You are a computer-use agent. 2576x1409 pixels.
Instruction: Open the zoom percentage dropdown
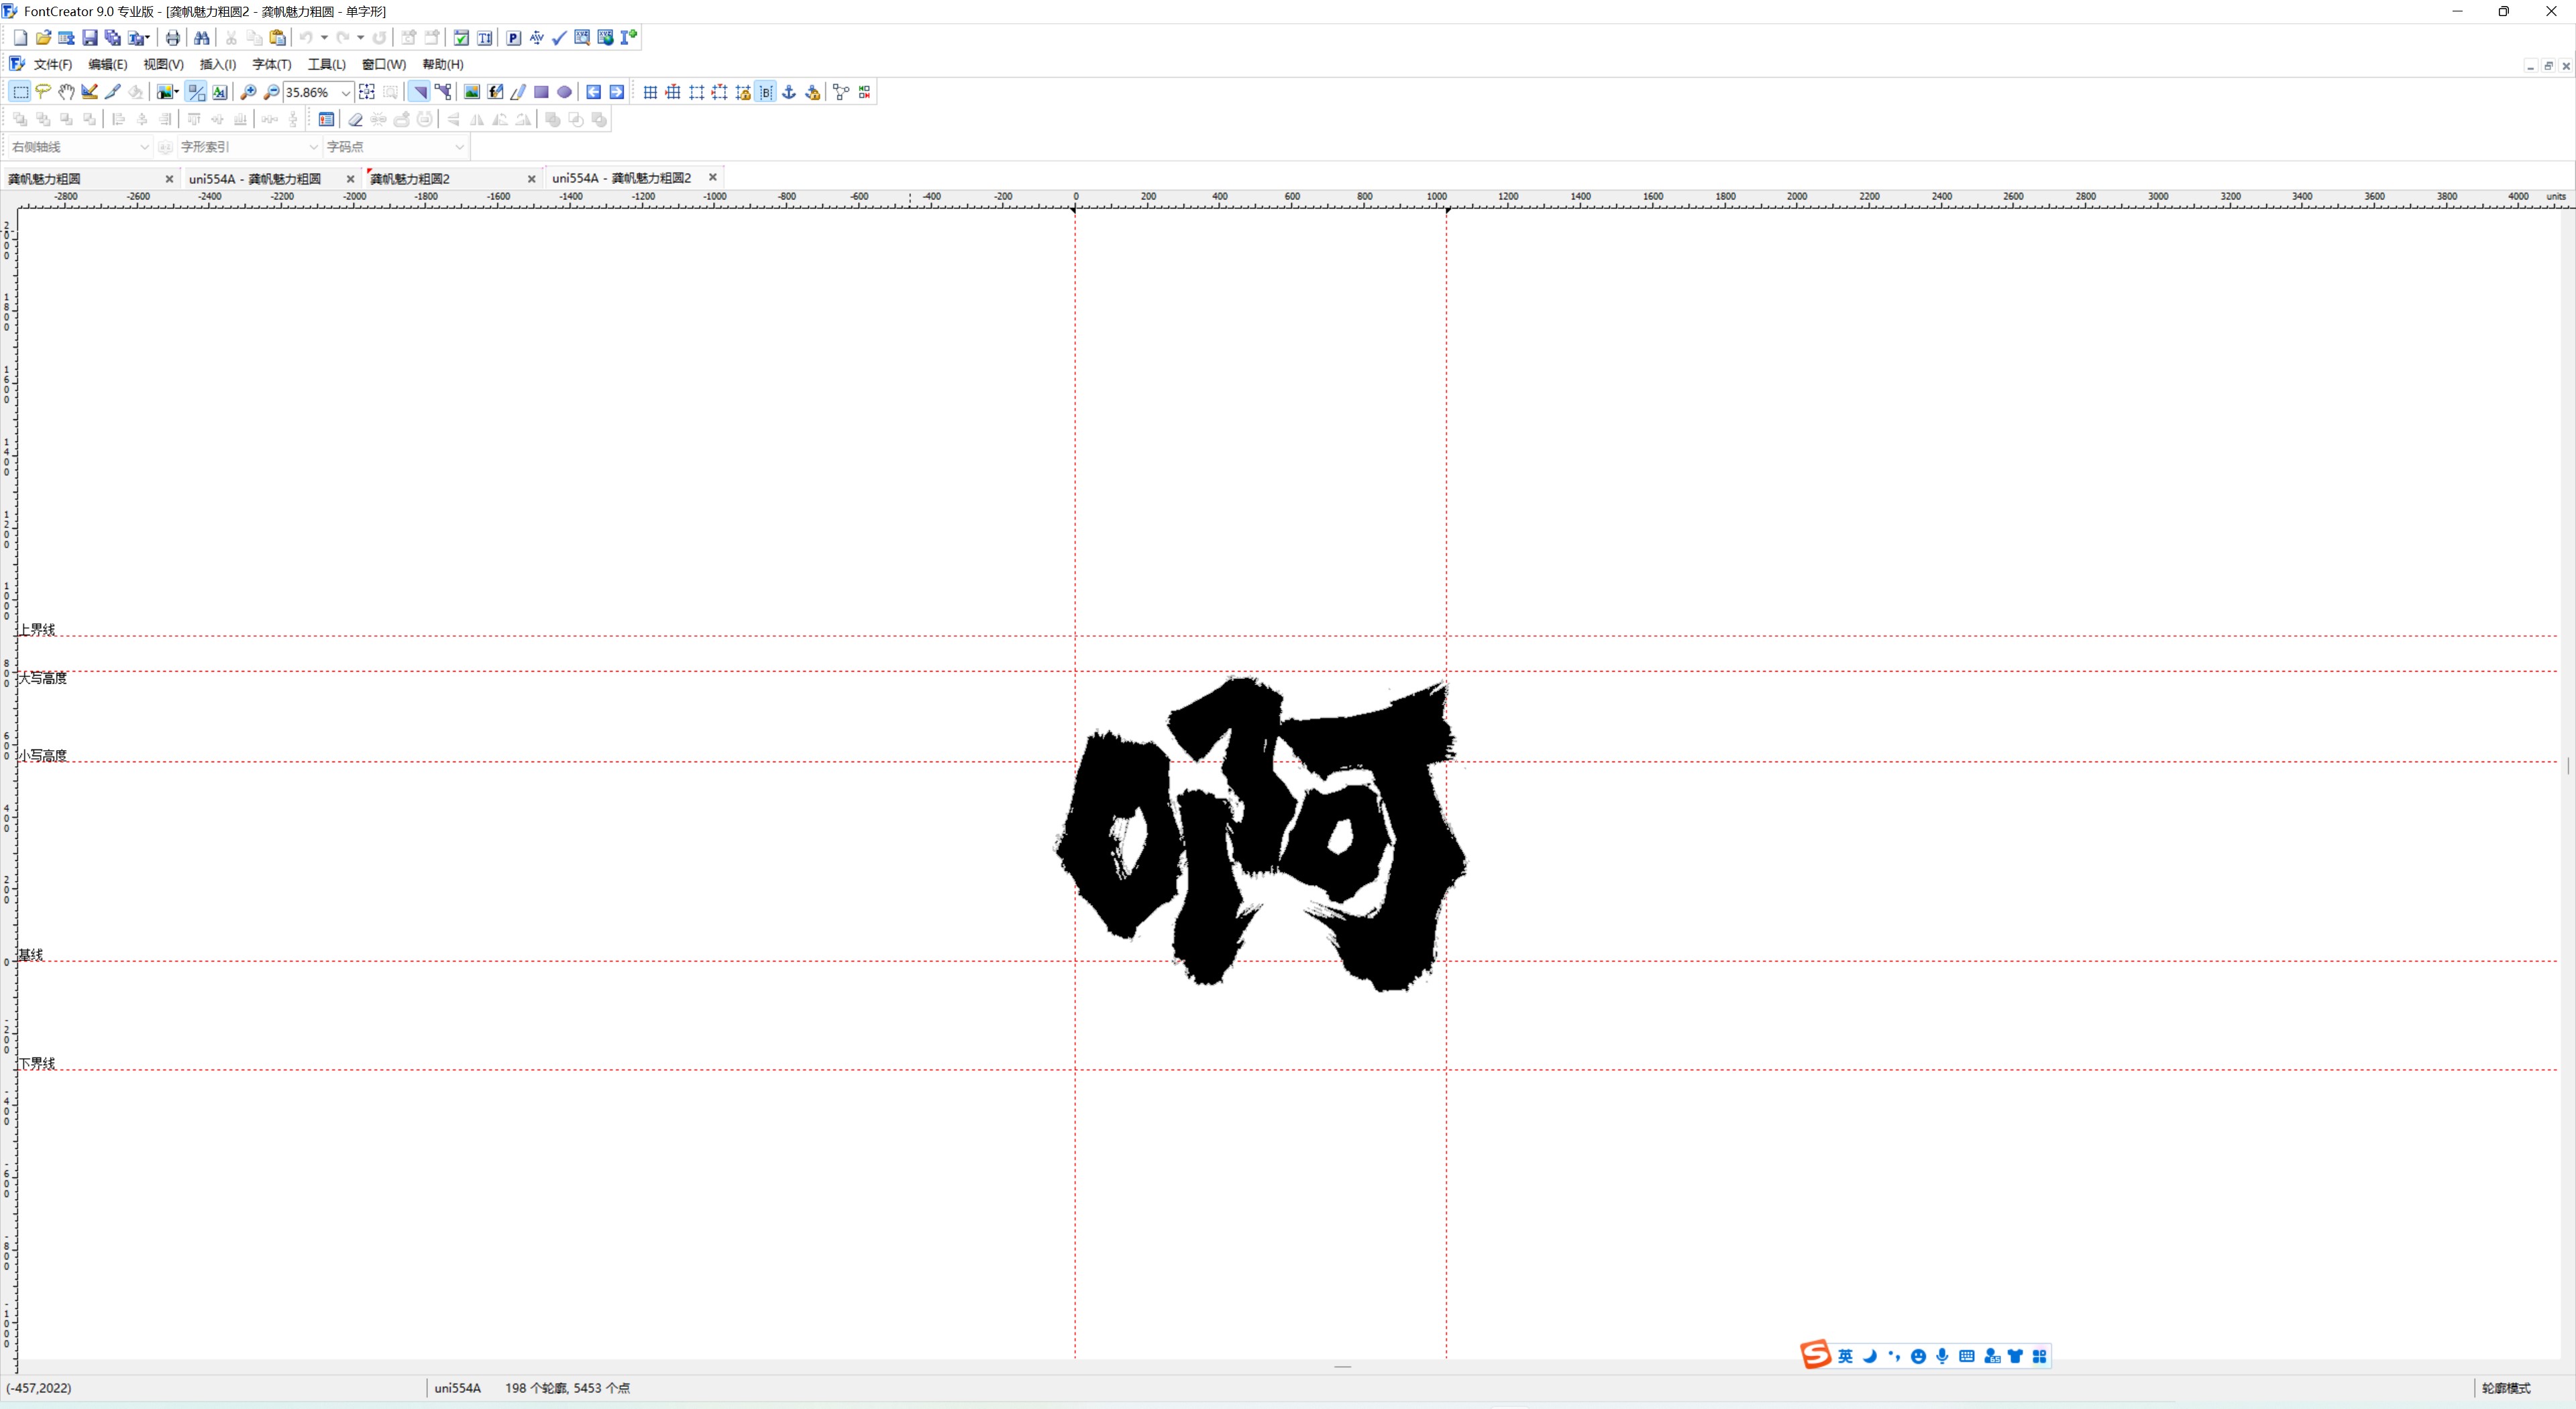(x=346, y=93)
